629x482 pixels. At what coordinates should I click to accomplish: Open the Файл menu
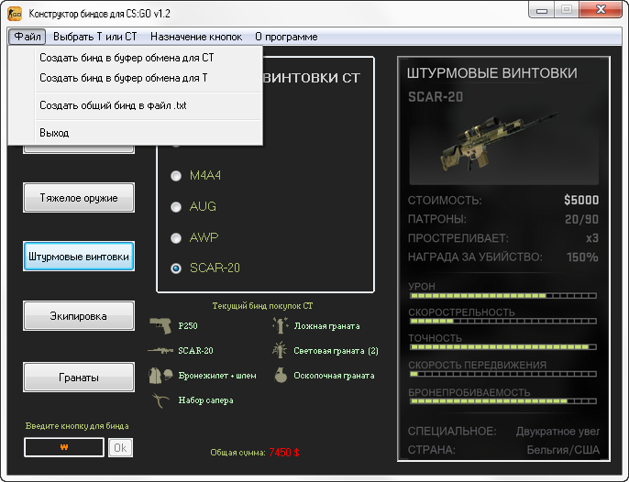(27, 37)
